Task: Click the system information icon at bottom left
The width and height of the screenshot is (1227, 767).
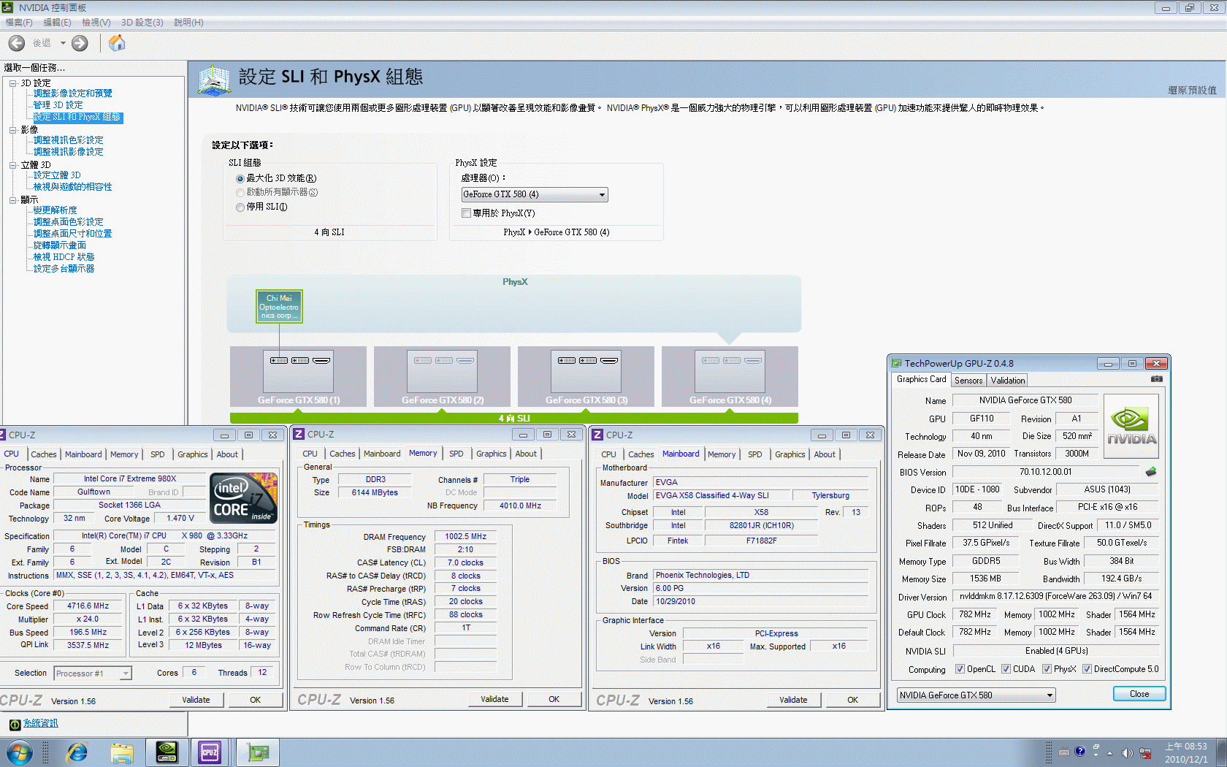Action: point(15,725)
